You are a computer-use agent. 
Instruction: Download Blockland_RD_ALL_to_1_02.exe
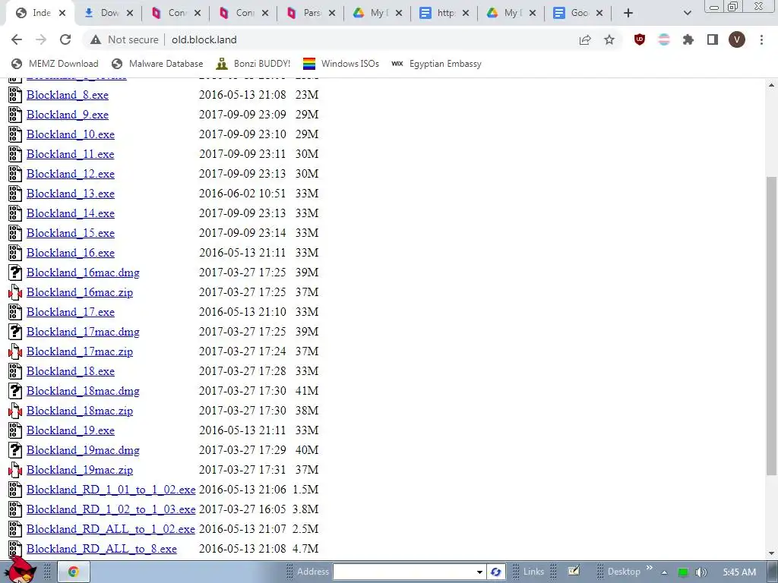(x=111, y=529)
